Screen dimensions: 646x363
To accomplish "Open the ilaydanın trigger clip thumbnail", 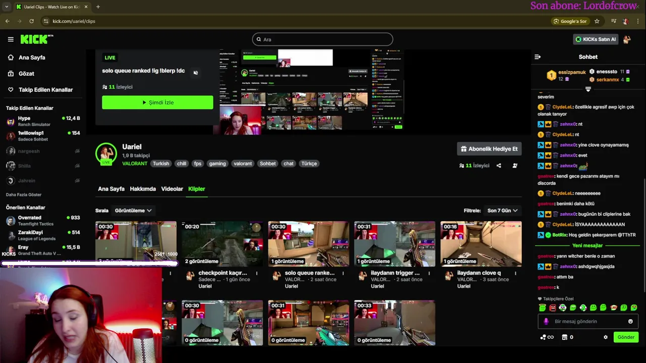I will 395,244.
